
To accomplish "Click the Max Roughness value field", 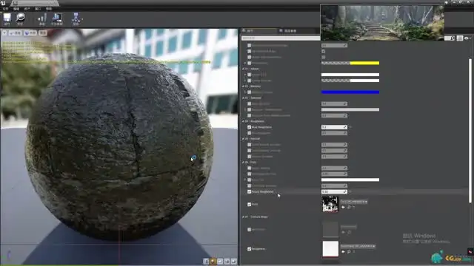I will [334, 127].
